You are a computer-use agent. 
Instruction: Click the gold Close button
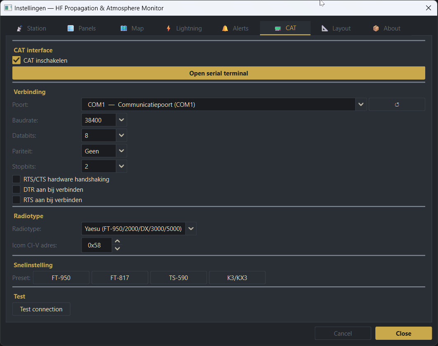(x=404, y=334)
